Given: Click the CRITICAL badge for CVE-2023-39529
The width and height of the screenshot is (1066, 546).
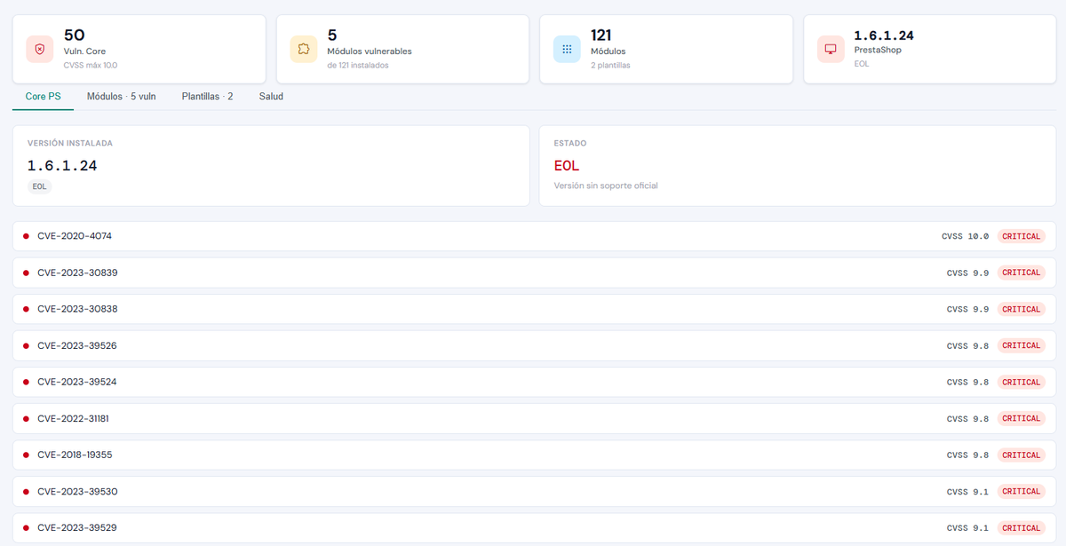Looking at the screenshot, I should click(x=1021, y=527).
